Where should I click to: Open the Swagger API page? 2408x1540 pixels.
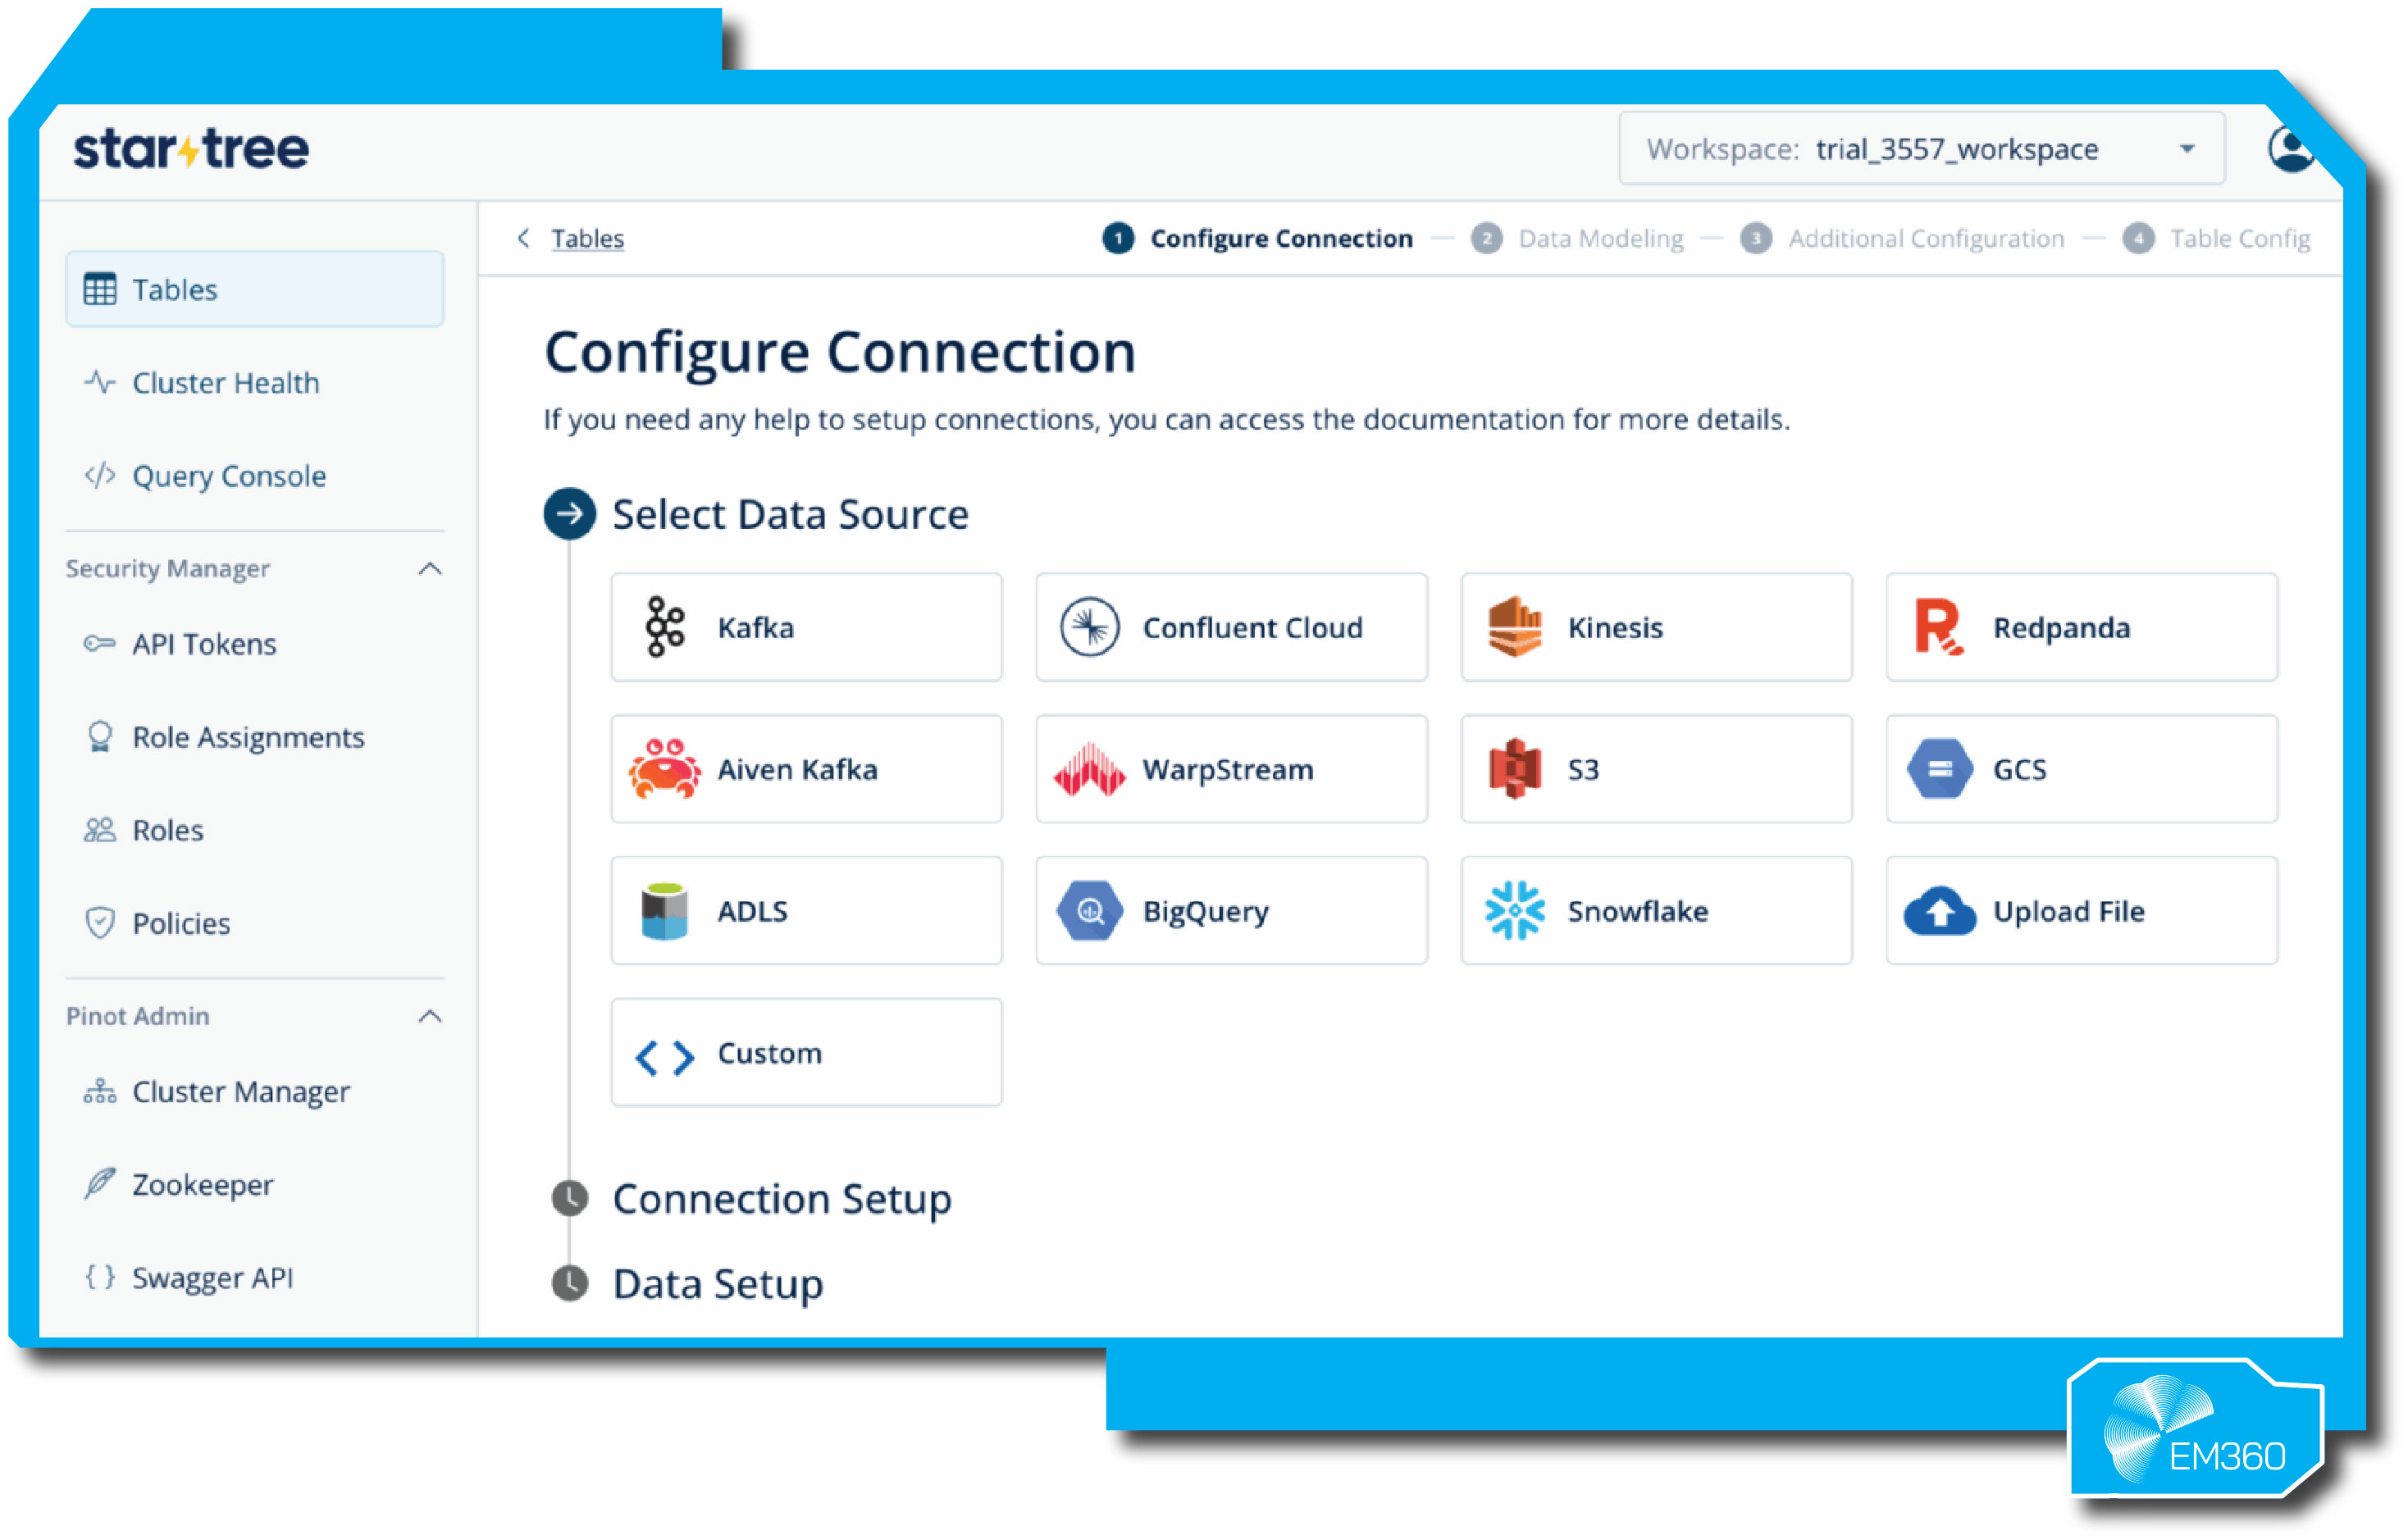pyautogui.click(x=211, y=1277)
